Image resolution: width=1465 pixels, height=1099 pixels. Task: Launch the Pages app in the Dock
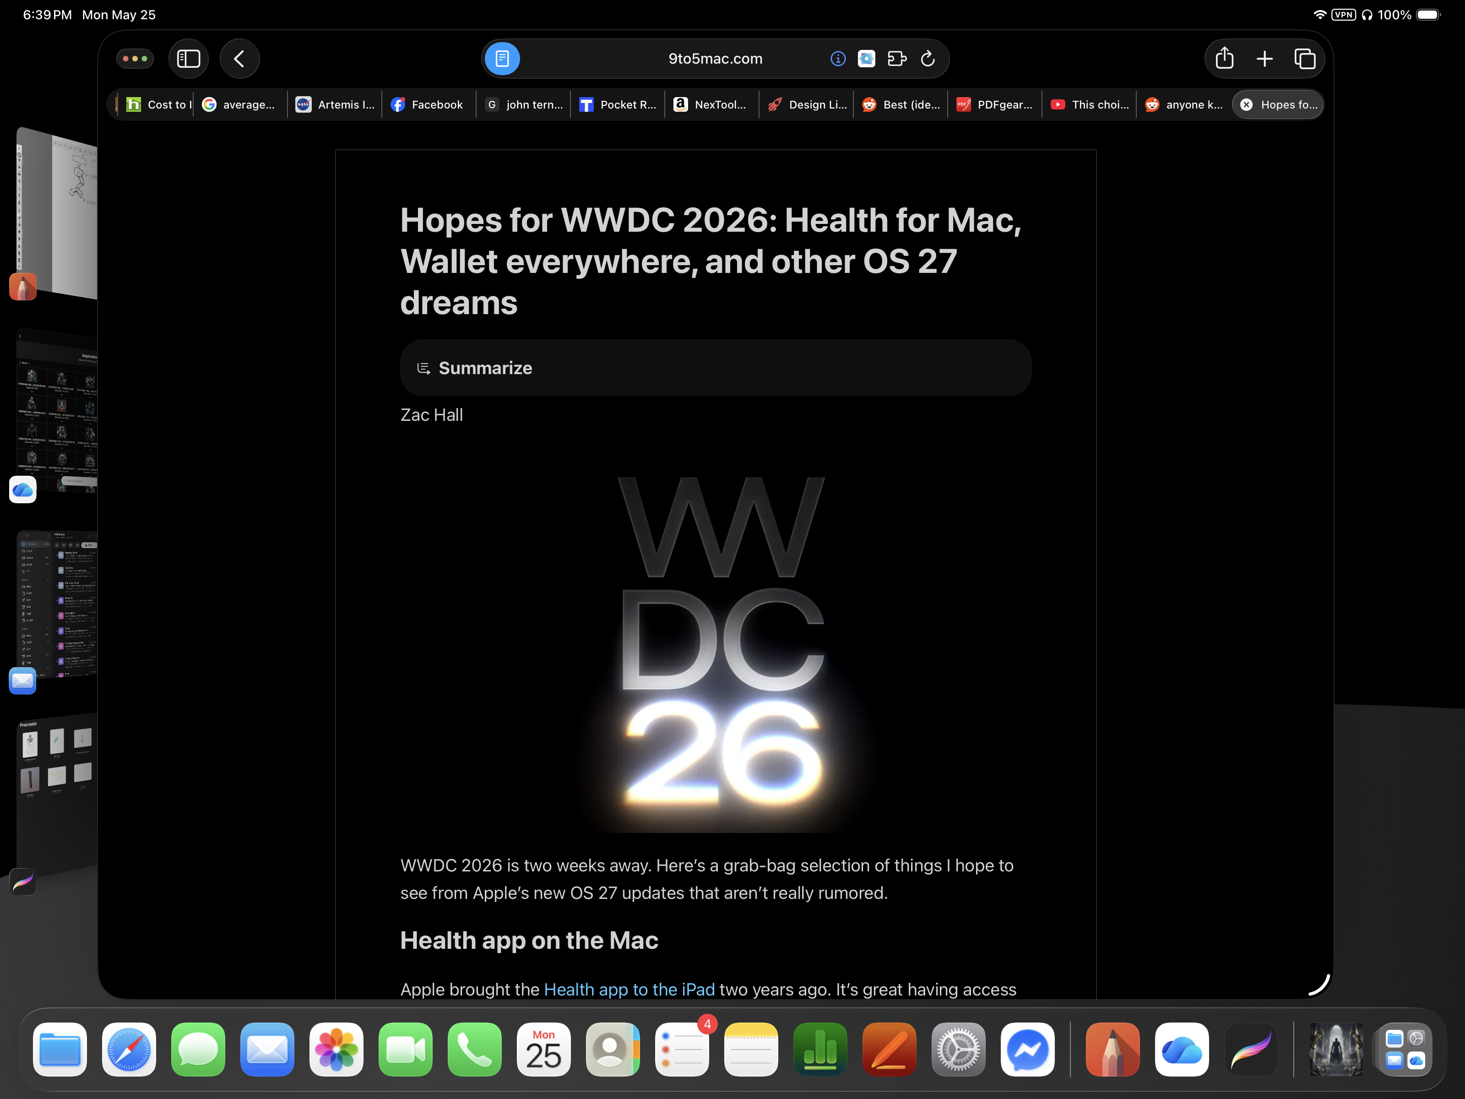[890, 1050]
